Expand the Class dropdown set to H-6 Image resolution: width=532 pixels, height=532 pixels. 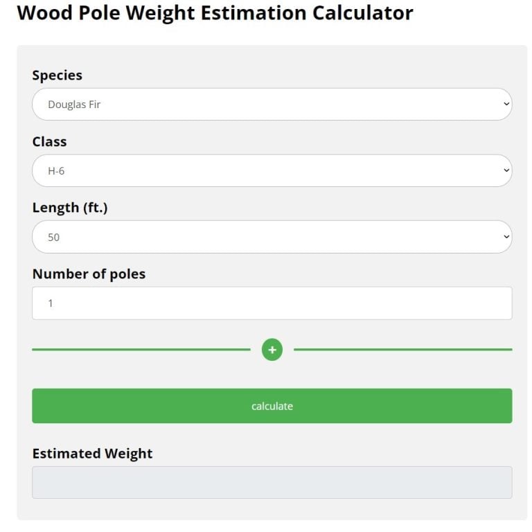click(x=272, y=170)
